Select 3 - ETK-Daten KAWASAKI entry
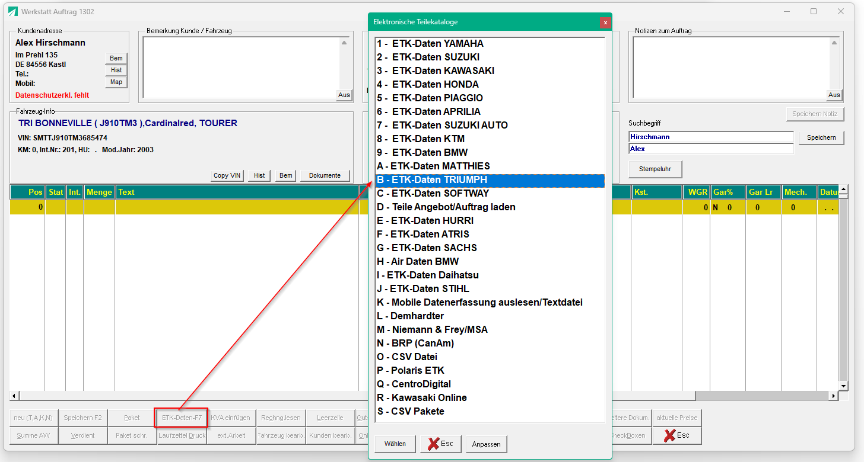 pos(490,71)
